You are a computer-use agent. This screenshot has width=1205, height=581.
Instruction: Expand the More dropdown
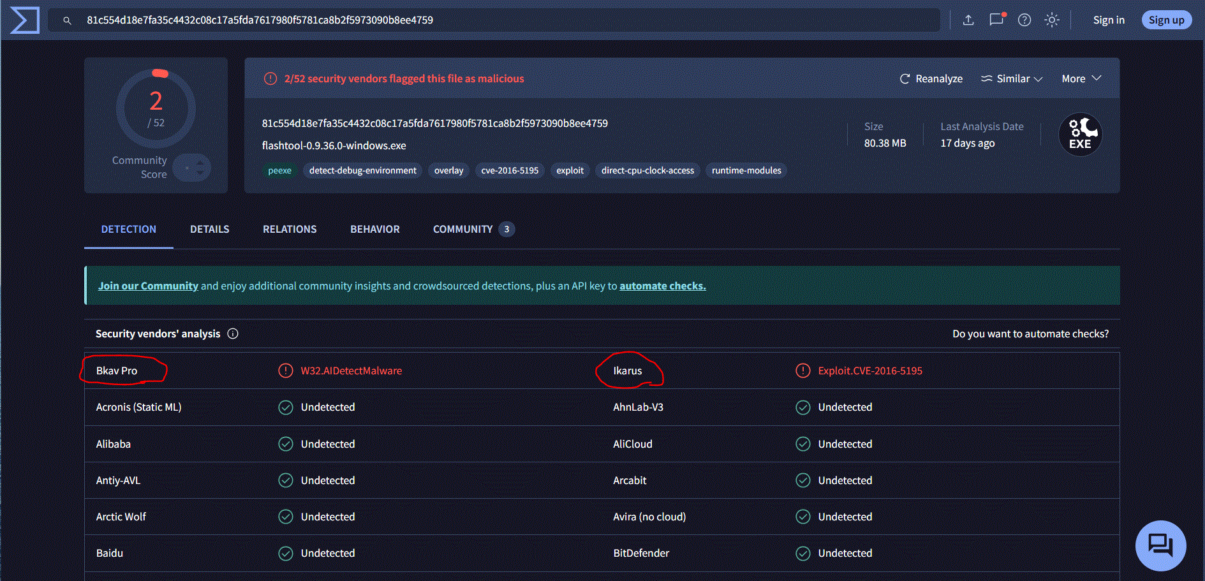(1081, 78)
